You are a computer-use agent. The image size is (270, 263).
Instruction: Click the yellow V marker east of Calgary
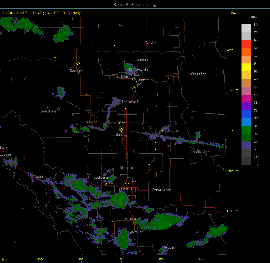[x=134, y=182]
